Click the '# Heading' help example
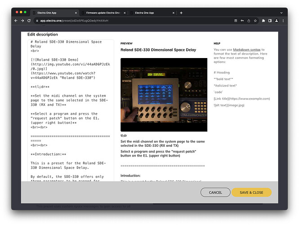 coord(222,72)
